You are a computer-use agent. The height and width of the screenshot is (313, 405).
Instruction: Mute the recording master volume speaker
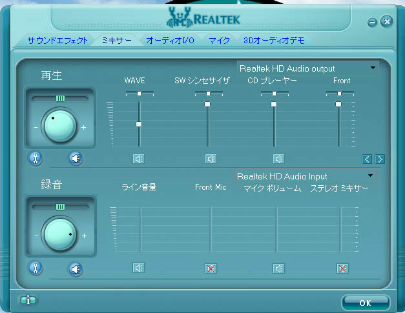click(x=76, y=269)
